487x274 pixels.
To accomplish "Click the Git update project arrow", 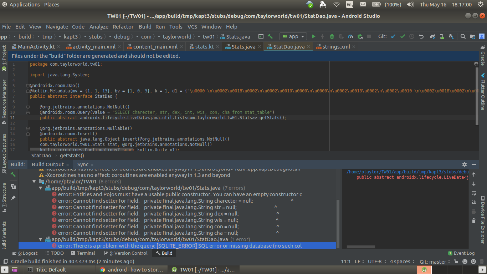I will pyautogui.click(x=393, y=36).
